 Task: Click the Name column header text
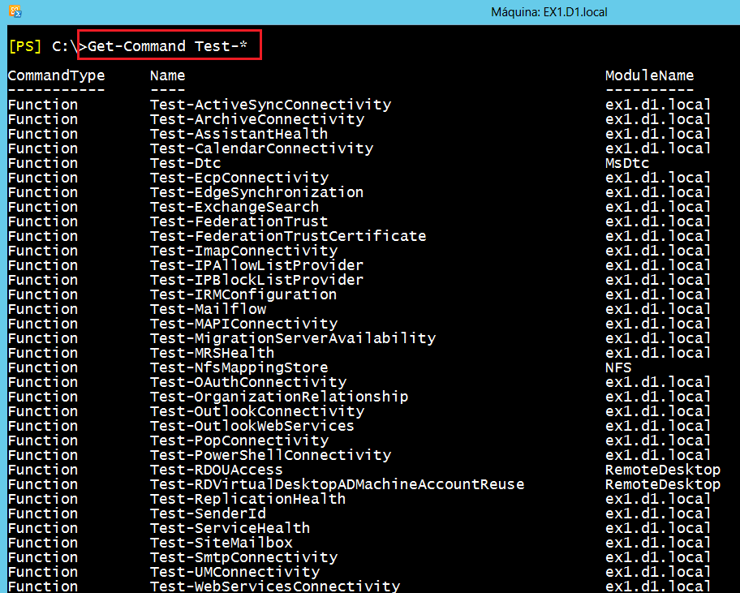(167, 75)
